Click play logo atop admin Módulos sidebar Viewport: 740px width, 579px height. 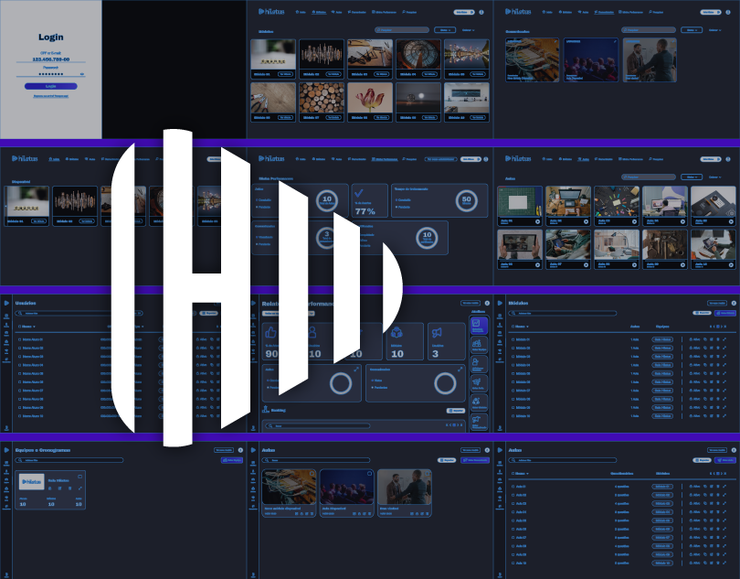click(500, 303)
